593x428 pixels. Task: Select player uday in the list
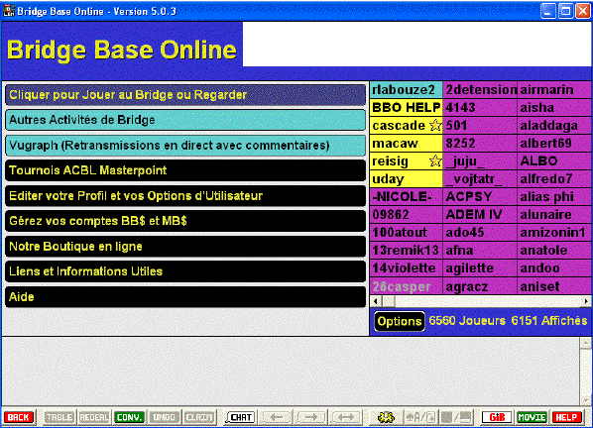[x=407, y=178]
